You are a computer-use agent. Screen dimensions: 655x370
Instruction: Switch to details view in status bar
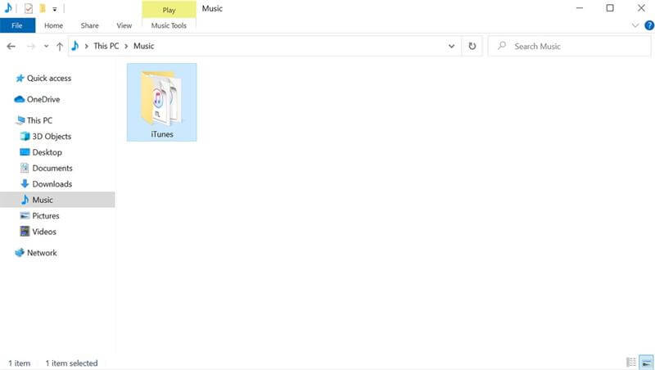631,363
